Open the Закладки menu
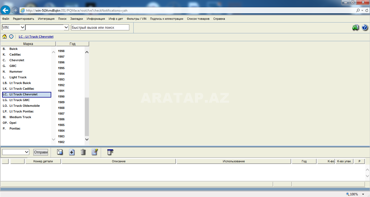This screenshot has height=197, width=370. [x=76, y=19]
